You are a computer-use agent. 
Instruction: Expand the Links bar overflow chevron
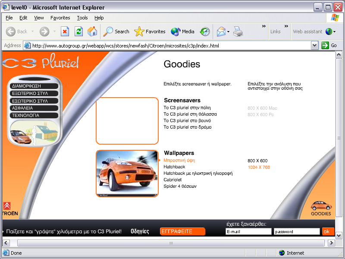coord(286,26)
